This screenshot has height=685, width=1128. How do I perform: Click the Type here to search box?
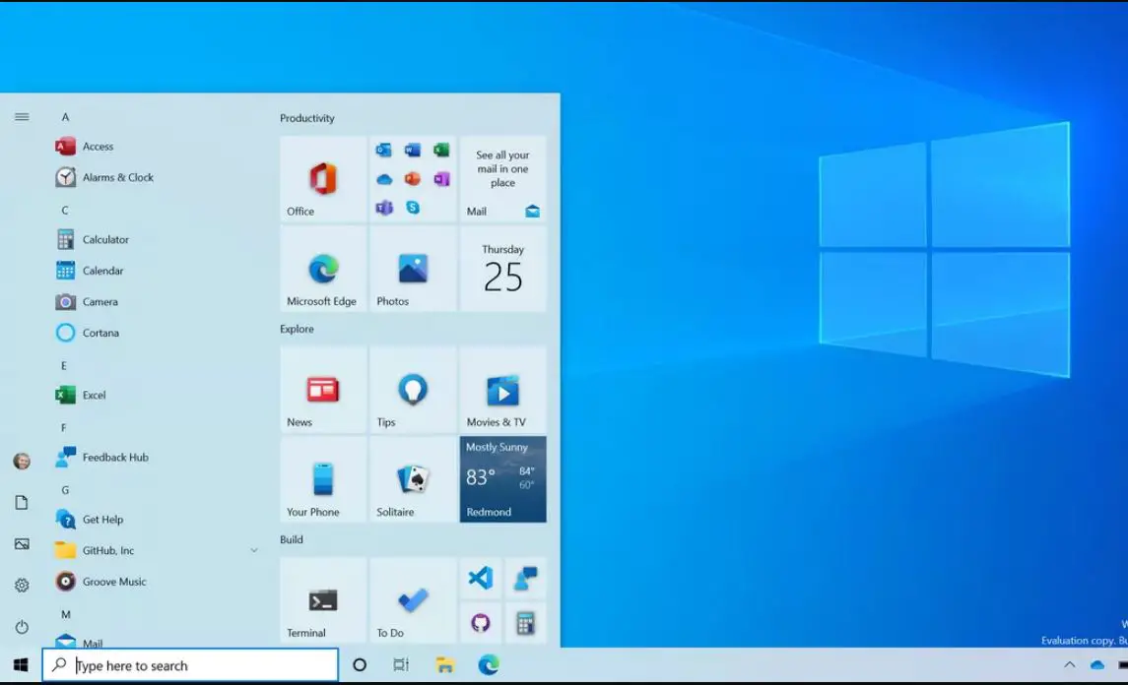pyautogui.click(x=190, y=665)
